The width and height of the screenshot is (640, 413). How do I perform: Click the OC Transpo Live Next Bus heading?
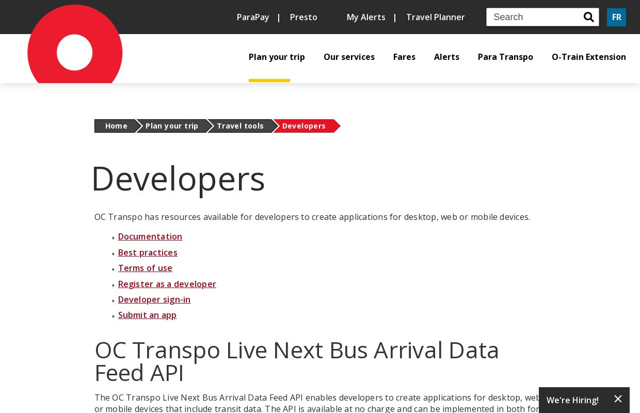(x=297, y=361)
